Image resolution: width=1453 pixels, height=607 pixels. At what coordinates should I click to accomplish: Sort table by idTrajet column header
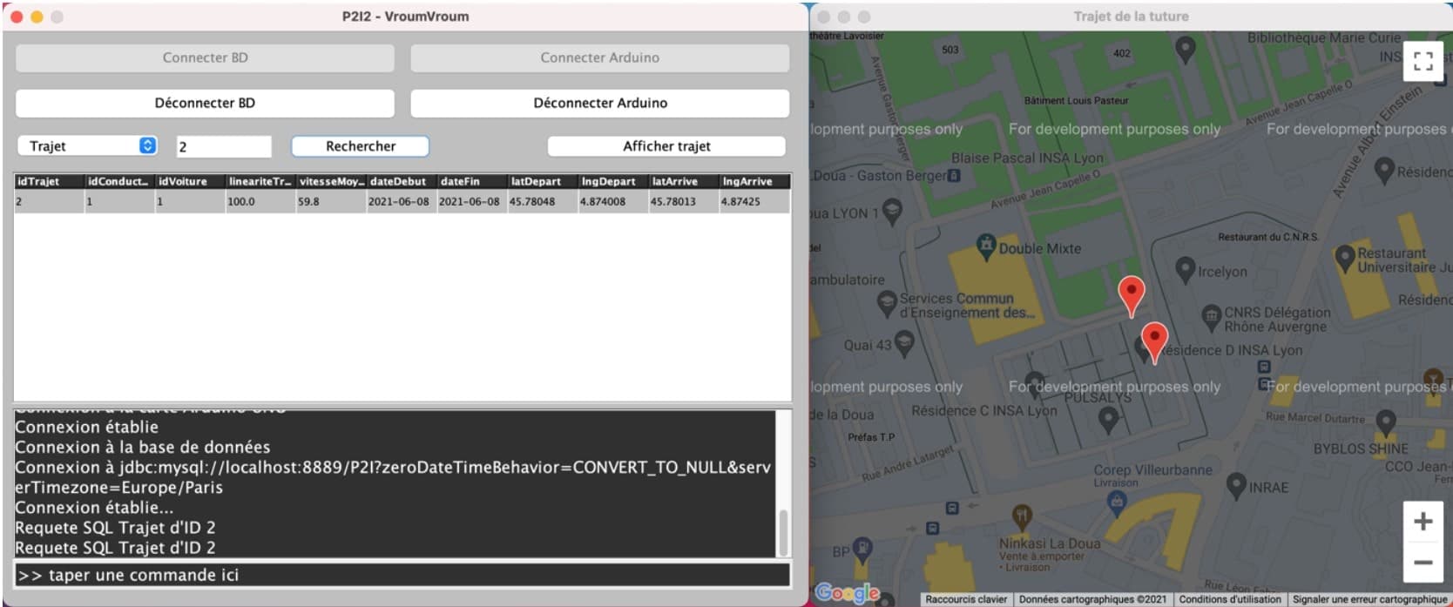point(49,181)
